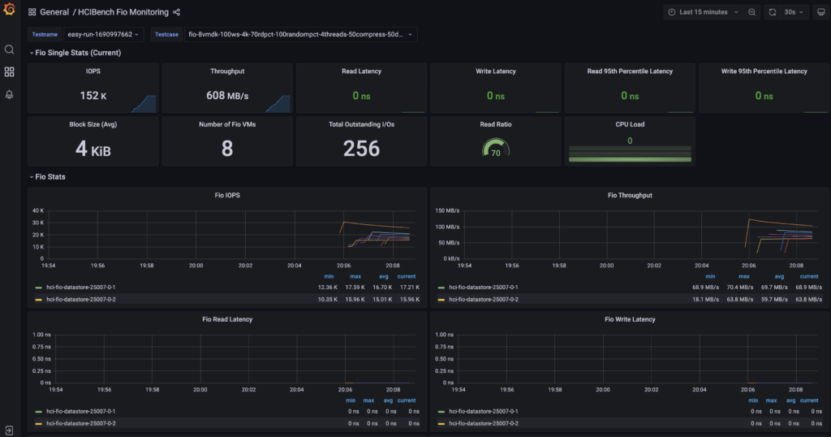Screen dimensions: 831x437
Task: Click the 256 Total Outstanding I/Os value
Action: click(x=361, y=149)
